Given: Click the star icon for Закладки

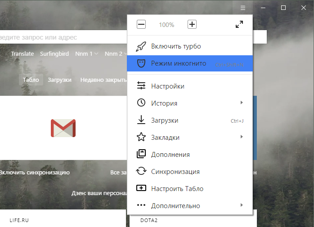Looking at the screenshot, I should coord(141,137).
